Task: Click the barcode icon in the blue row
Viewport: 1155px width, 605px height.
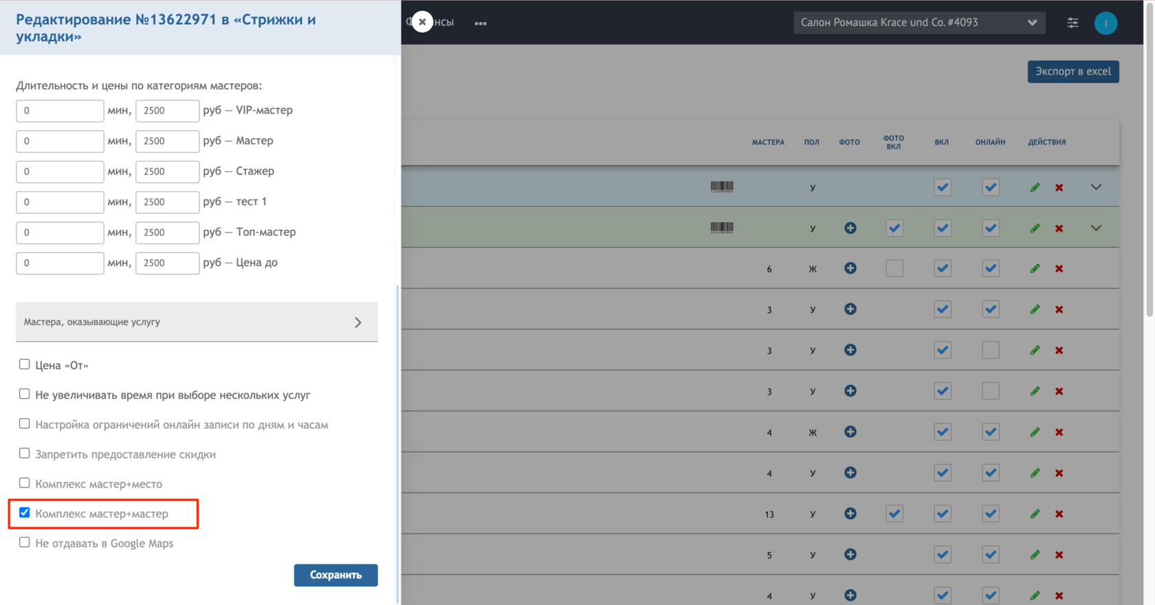Action: [722, 186]
